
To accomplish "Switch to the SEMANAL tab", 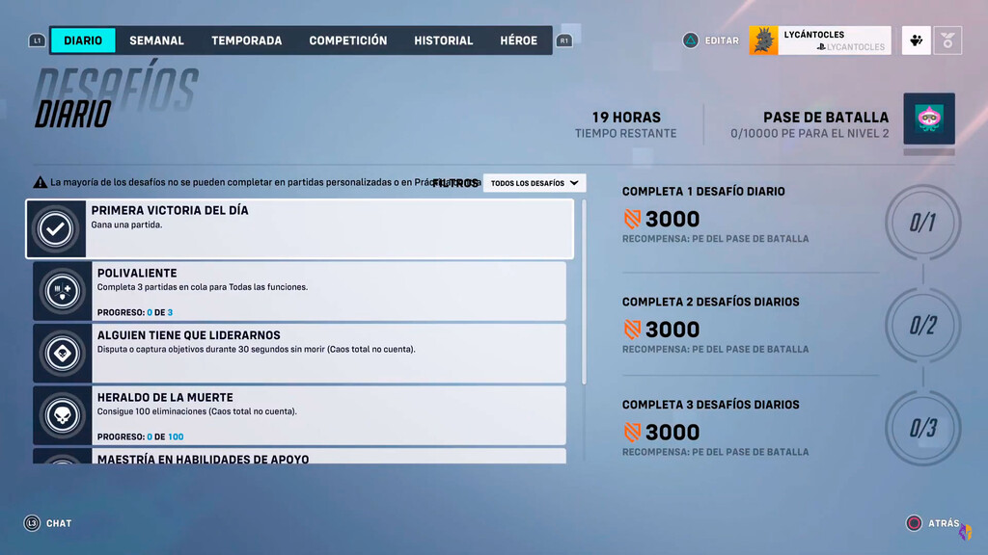I will (x=156, y=40).
